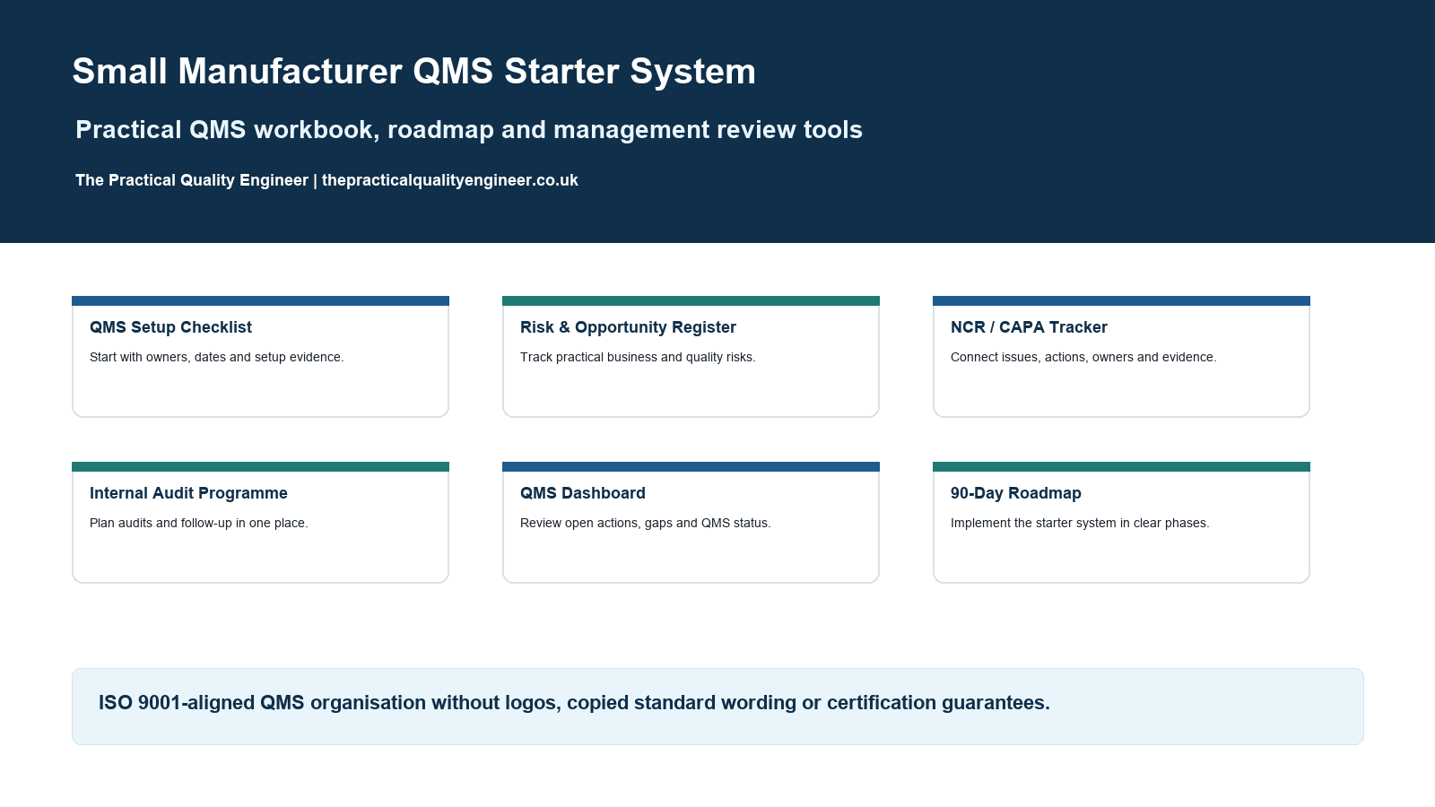The width and height of the screenshot is (1435, 807).
Task: Click 'Connect issues, actions, owners and evidence.'
Action: [x=1083, y=357]
